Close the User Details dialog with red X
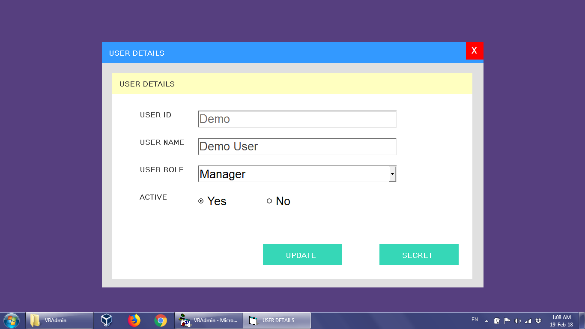The image size is (585, 329). click(x=475, y=51)
